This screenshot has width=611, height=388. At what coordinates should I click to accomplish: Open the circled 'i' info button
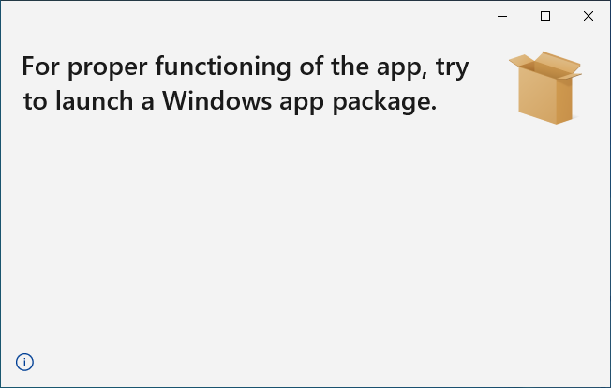(24, 363)
